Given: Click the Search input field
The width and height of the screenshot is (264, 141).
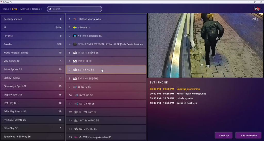Looking at the screenshot, I should click(75, 9).
